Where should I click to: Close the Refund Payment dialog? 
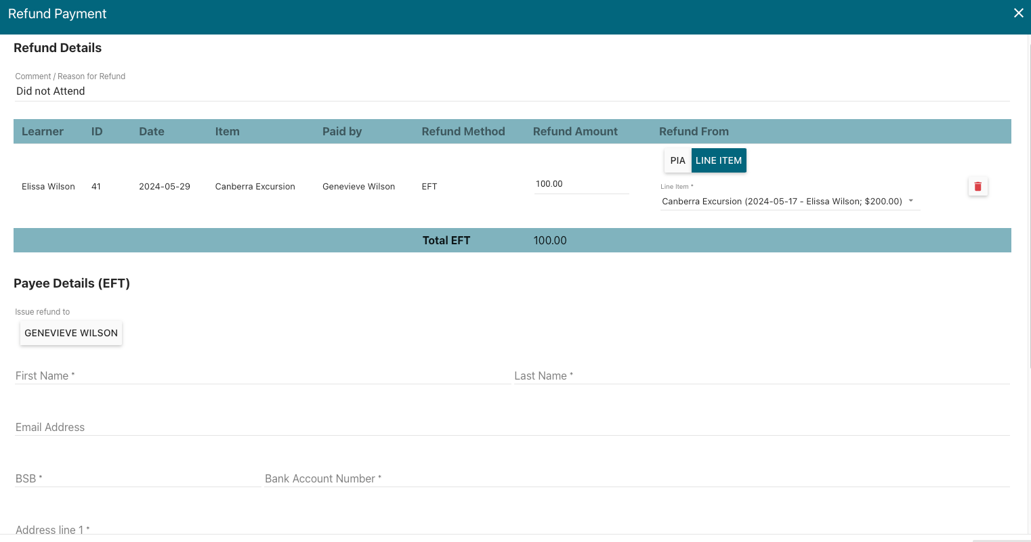(1018, 14)
